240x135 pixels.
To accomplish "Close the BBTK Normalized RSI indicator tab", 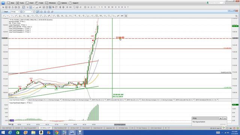I will pyautogui.click(x=217, y=100).
